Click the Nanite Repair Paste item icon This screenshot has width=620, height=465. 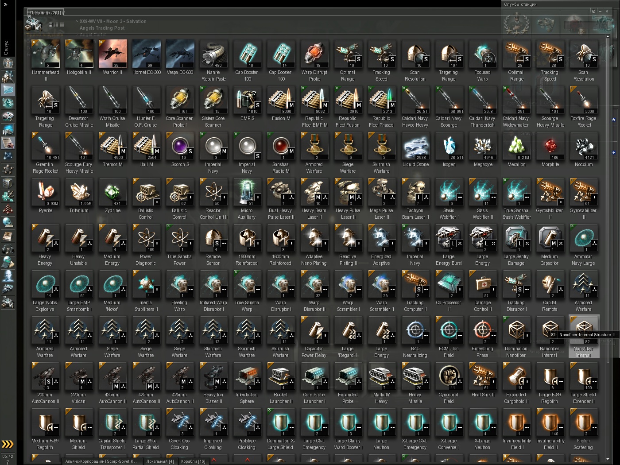coord(214,54)
